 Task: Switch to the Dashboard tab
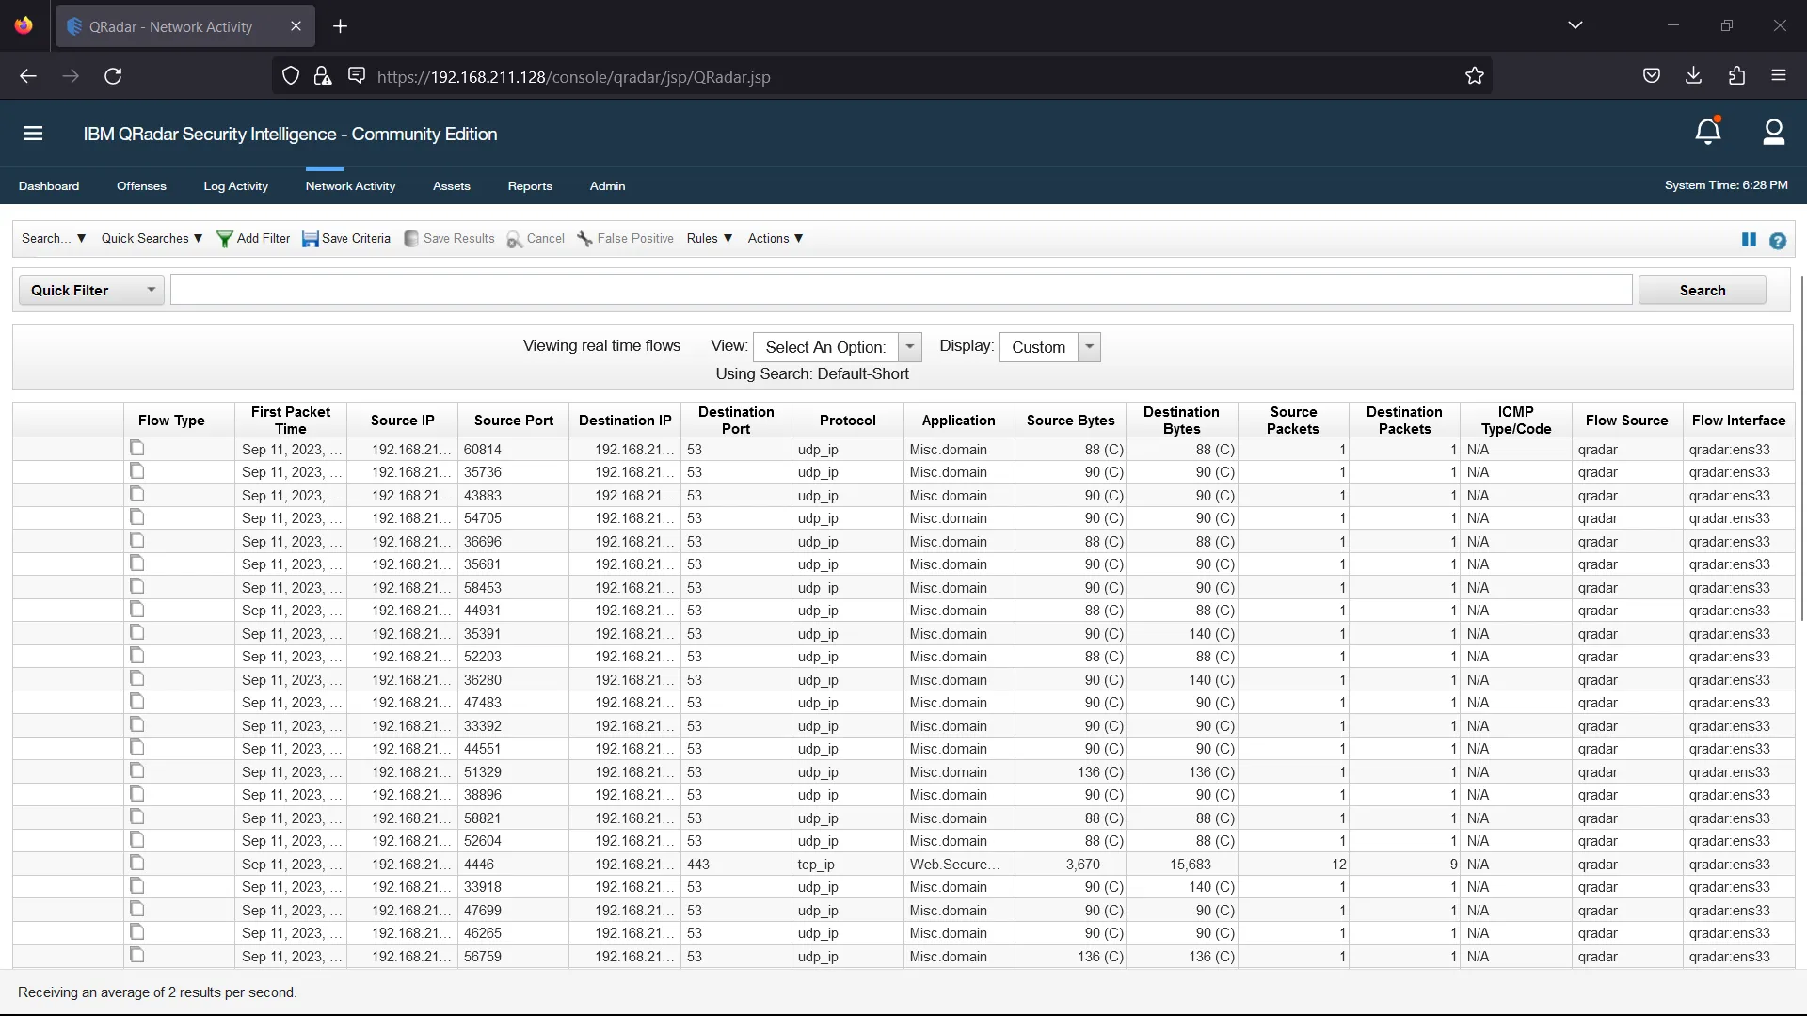49,186
